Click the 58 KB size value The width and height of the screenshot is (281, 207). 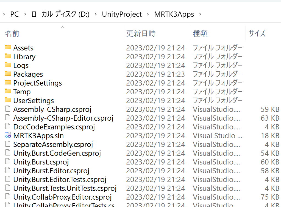click(270, 171)
